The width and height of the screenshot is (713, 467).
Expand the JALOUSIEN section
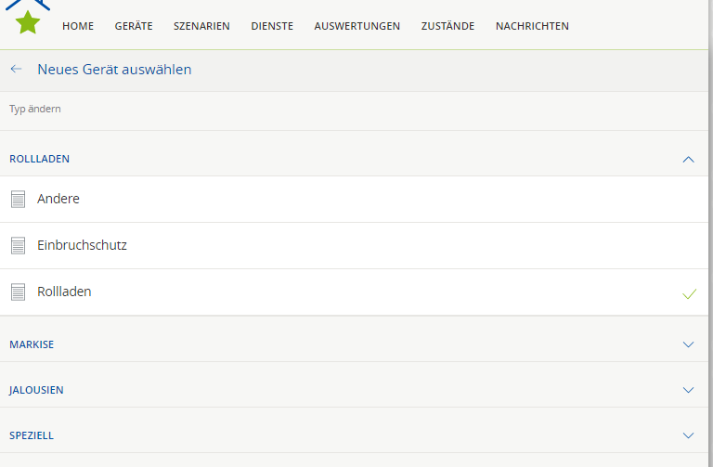pos(688,390)
